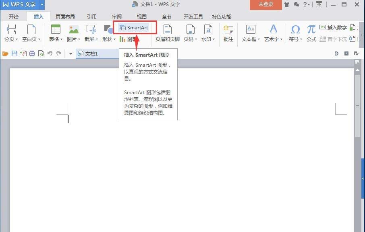Expand the 表格 dropdown arrow
The image size is (365, 232).
[61, 39]
